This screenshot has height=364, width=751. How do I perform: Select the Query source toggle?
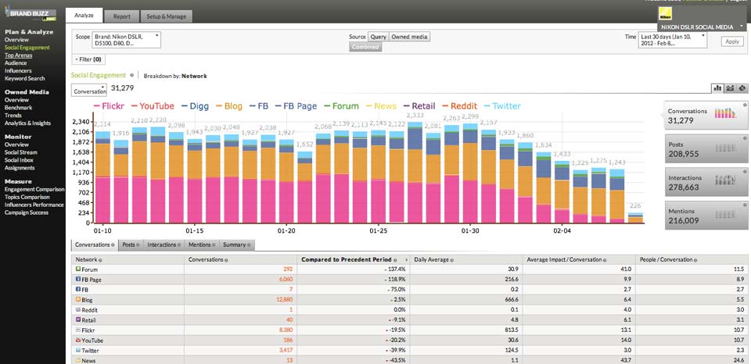tap(378, 37)
